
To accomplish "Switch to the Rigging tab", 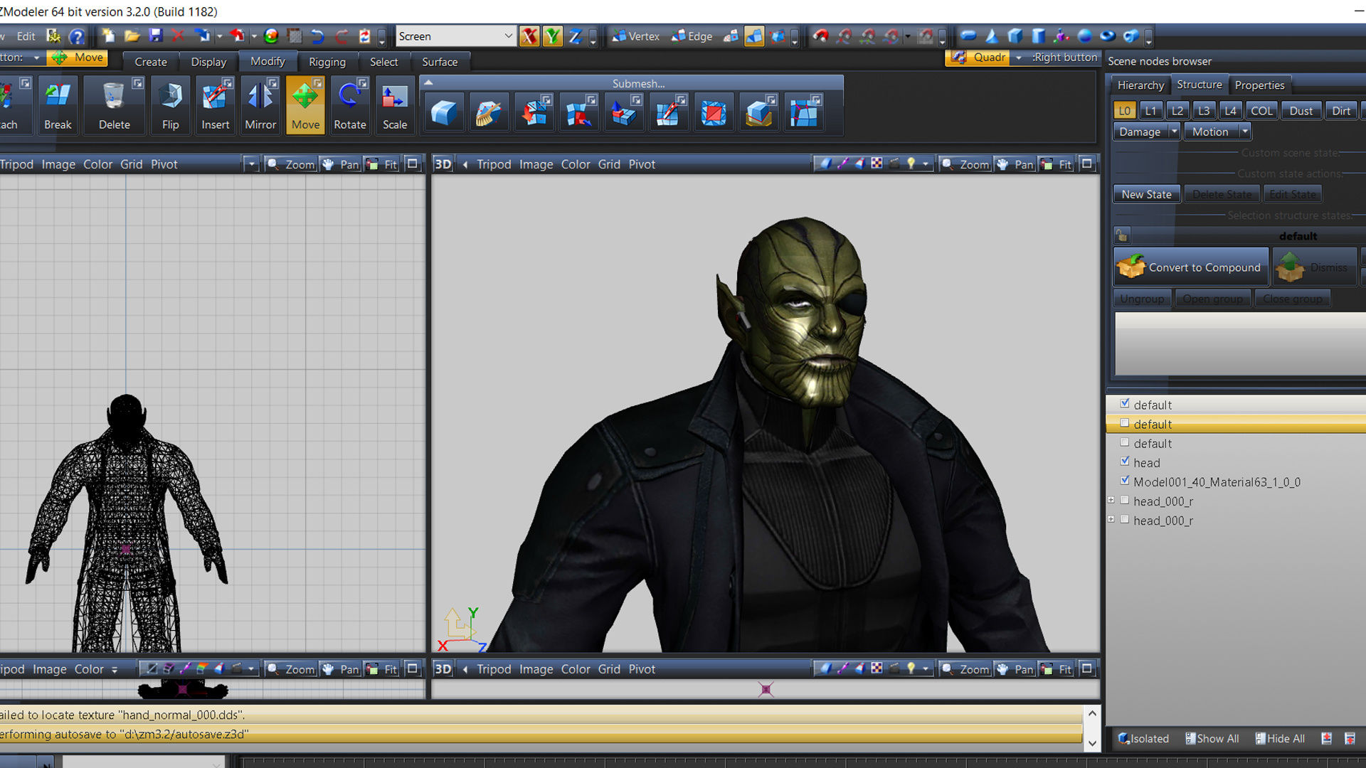I will point(327,62).
